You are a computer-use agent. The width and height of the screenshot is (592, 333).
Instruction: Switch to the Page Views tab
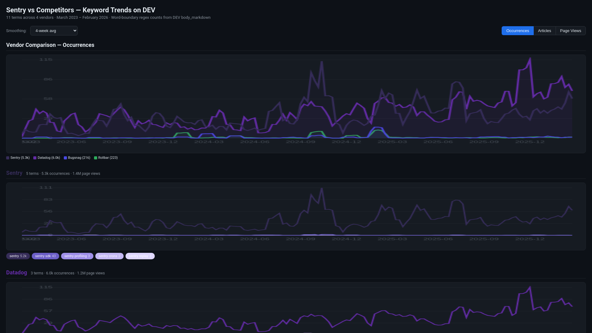[x=570, y=31]
